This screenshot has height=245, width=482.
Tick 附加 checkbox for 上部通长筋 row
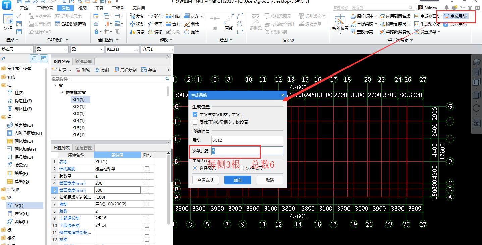tap(147, 218)
